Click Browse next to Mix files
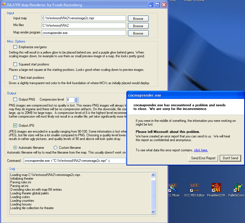This screenshot has height=223, width=245. [138, 26]
